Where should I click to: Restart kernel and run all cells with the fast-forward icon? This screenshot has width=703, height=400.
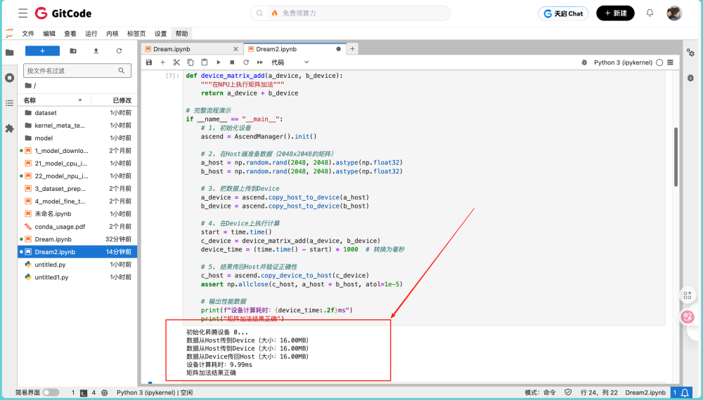(x=259, y=62)
